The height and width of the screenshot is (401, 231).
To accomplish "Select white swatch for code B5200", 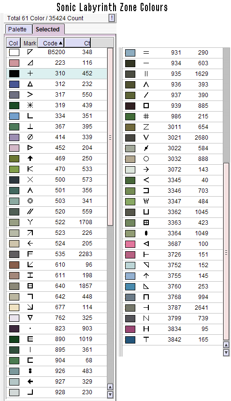I will point(14,52).
